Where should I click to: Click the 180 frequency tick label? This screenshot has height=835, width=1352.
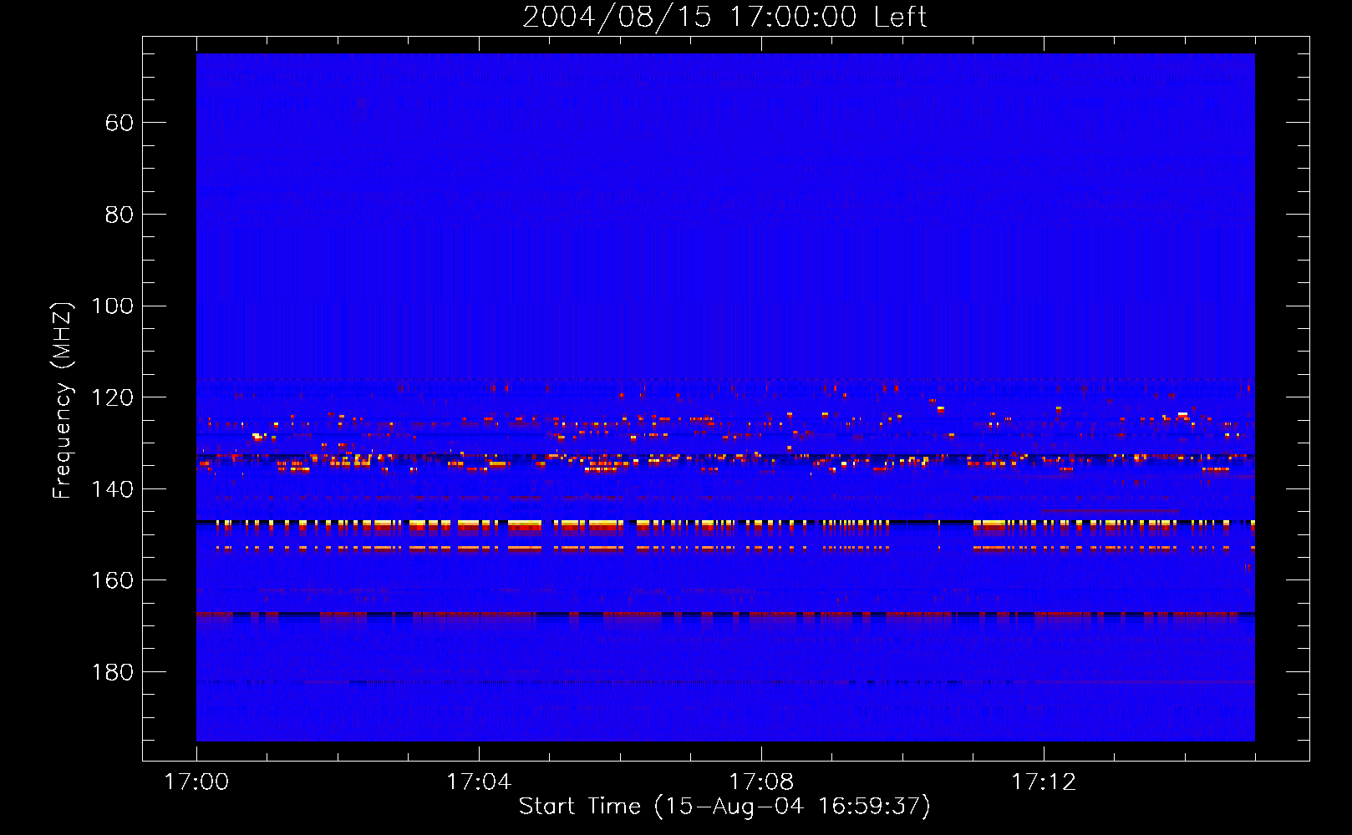coord(112,672)
